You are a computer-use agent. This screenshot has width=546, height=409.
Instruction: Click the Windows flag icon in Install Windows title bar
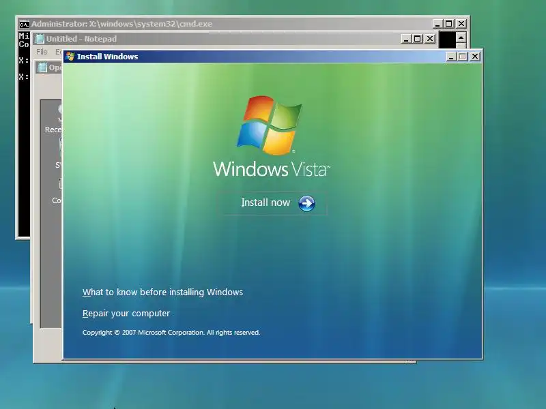(x=70, y=57)
